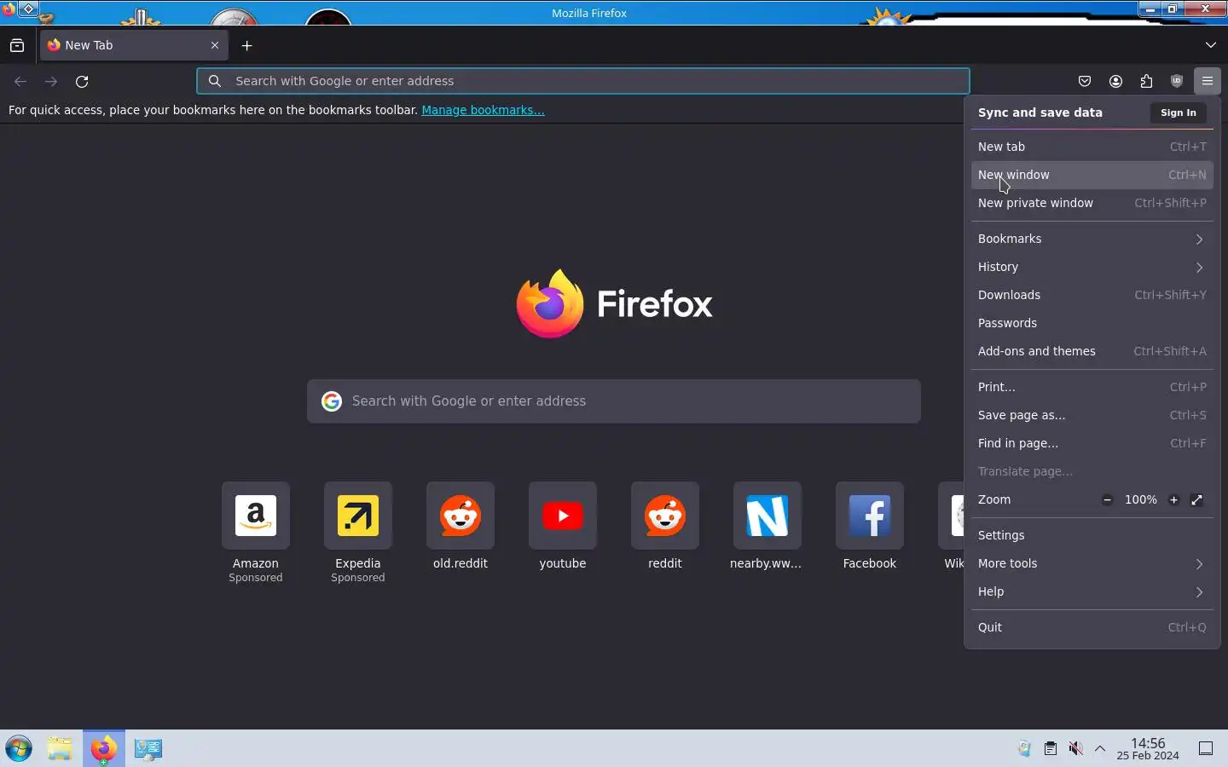Focus the address bar search field
This screenshot has height=767, width=1228.
pos(583,81)
